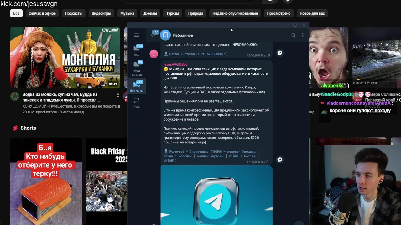Image resolution: width=401 pixels, height=225 pixels.
Task: Click the Избранное chat title
Action: [x=183, y=35]
